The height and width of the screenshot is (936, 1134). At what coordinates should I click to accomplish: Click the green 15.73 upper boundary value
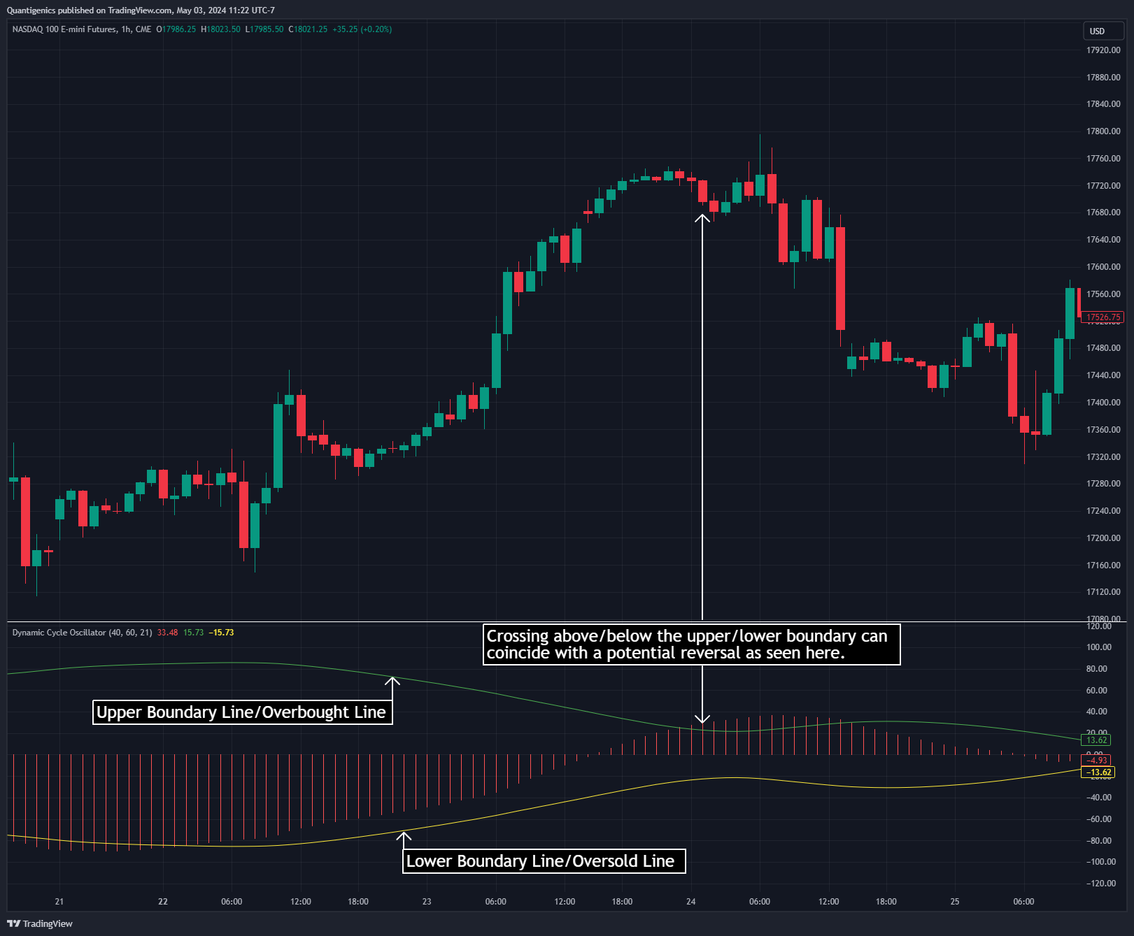[193, 633]
